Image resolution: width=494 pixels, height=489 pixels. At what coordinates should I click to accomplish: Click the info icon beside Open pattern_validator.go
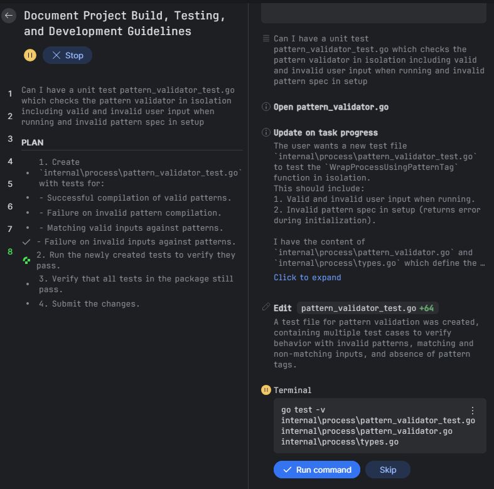pyautogui.click(x=266, y=107)
